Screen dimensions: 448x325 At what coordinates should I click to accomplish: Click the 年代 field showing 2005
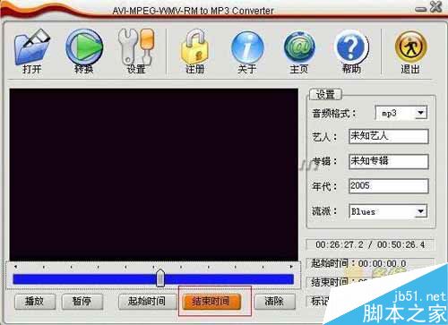pos(389,186)
